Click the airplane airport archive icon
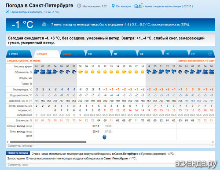This screenshot has height=170, width=220. tap(7, 12)
